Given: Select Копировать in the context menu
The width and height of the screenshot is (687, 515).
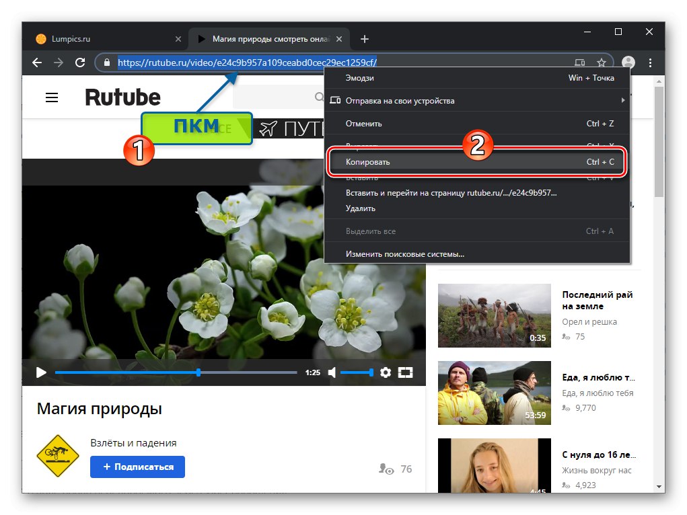Looking at the screenshot, I should click(477, 161).
